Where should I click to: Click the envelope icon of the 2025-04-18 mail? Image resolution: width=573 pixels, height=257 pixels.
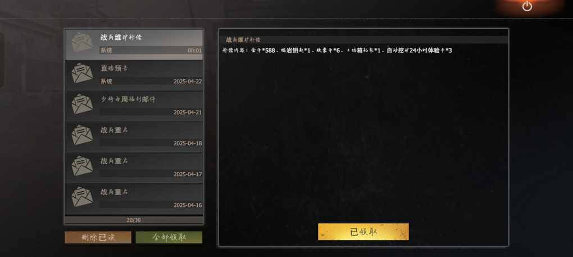(82, 135)
